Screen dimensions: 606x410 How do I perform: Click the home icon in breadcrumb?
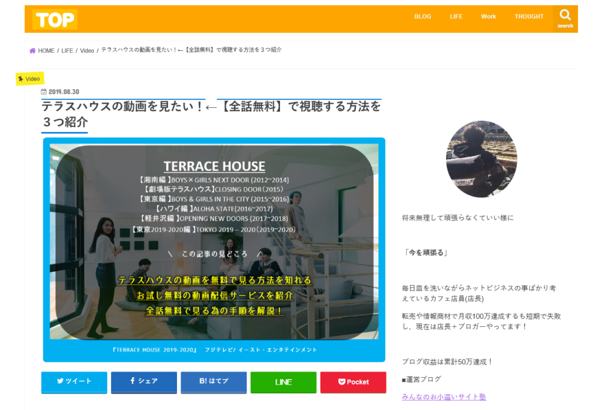(x=33, y=51)
